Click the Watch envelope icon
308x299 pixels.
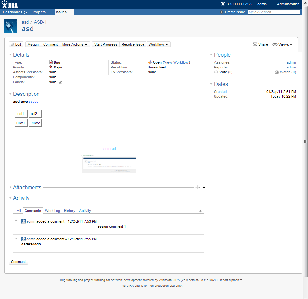point(277,72)
